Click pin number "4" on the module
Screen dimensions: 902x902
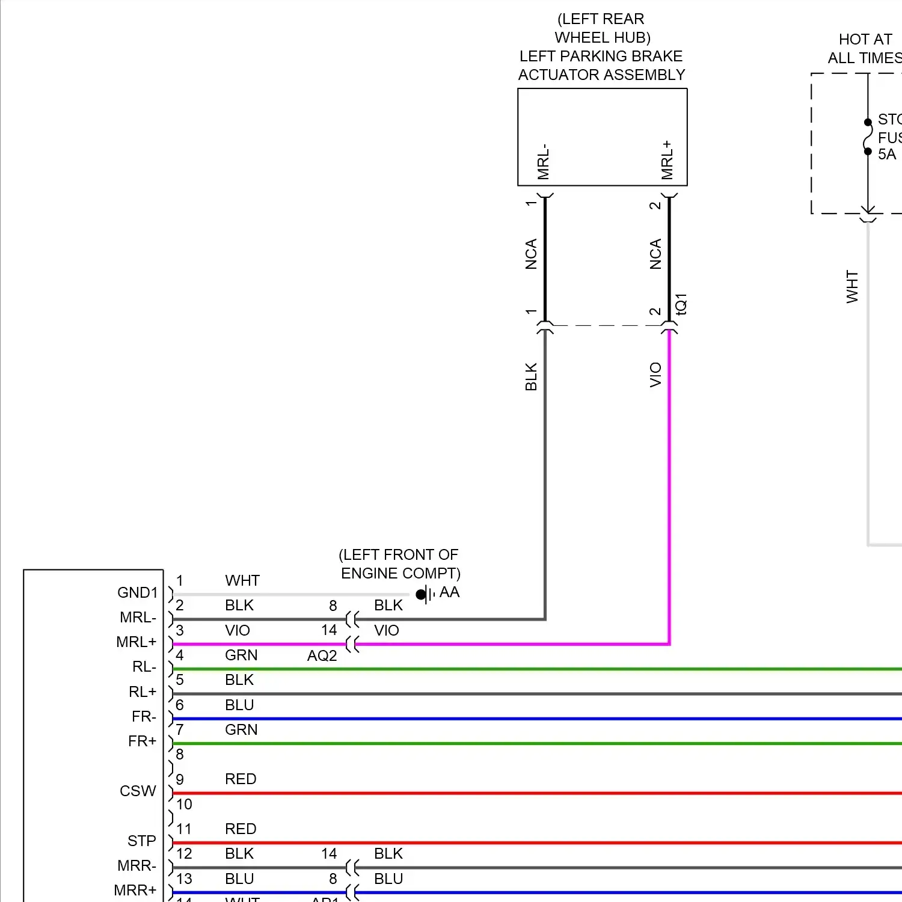coord(180,655)
